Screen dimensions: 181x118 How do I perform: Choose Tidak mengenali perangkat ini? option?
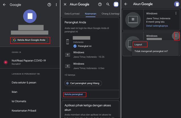(151, 51)
